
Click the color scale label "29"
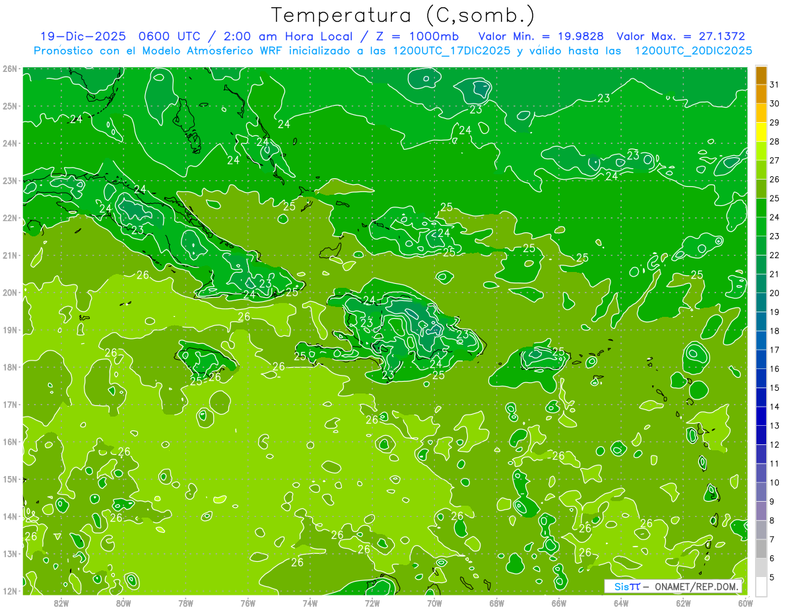pyautogui.click(x=774, y=123)
